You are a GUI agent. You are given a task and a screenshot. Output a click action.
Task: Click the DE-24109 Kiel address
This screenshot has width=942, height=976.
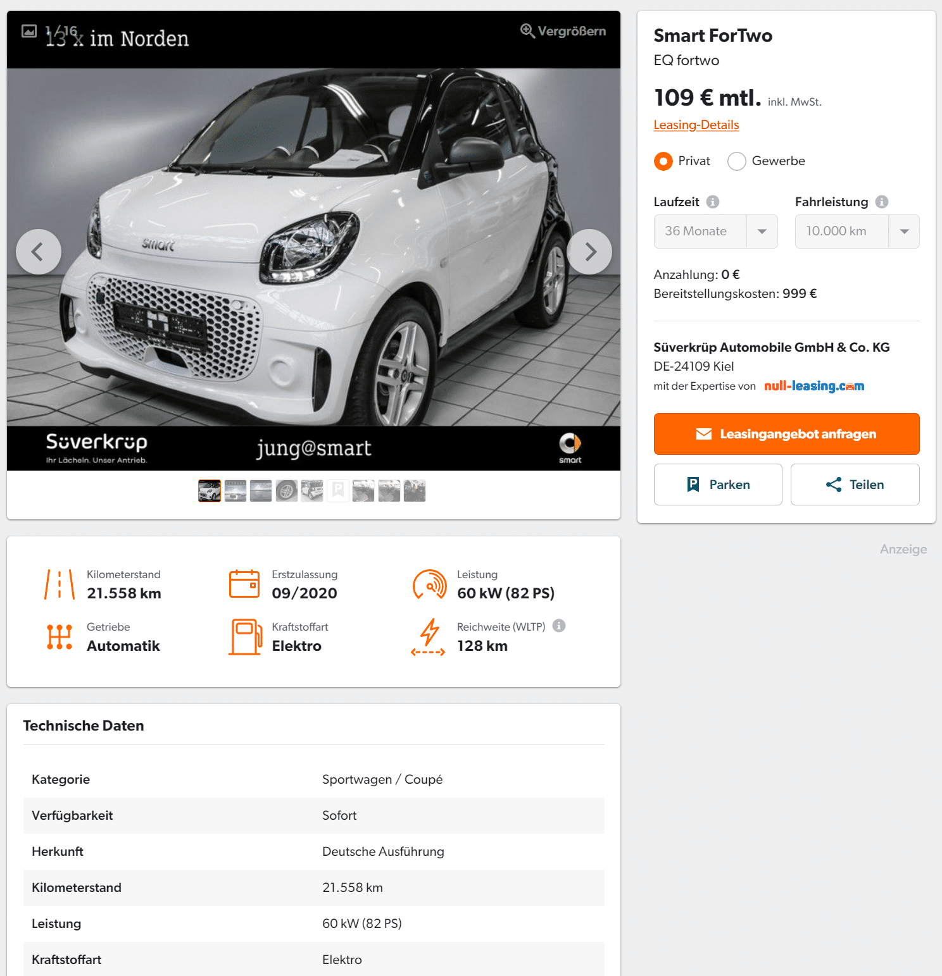(694, 366)
